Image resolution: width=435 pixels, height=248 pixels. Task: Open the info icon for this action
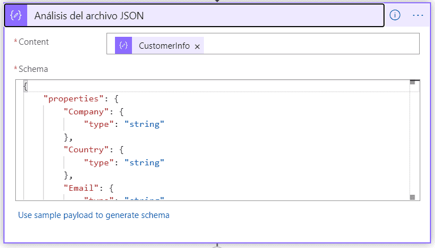(395, 15)
